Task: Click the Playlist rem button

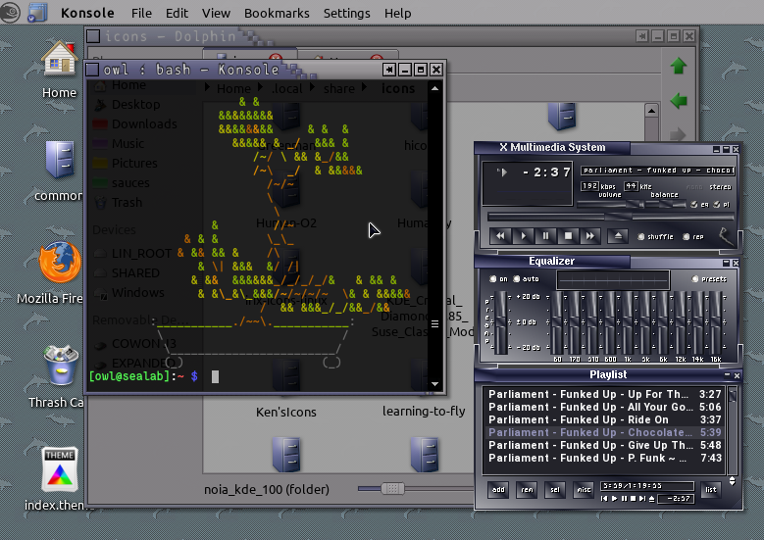Action: pyautogui.click(x=527, y=490)
